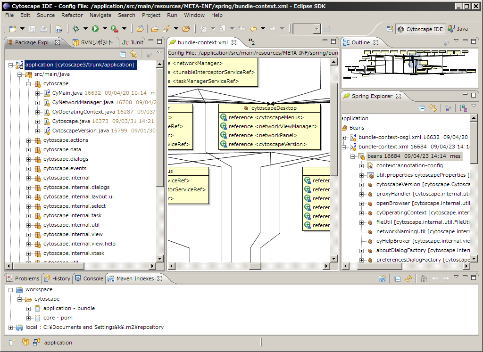Open the Navigate menu
Viewport: 483px width, 352px height.
point(100,15)
